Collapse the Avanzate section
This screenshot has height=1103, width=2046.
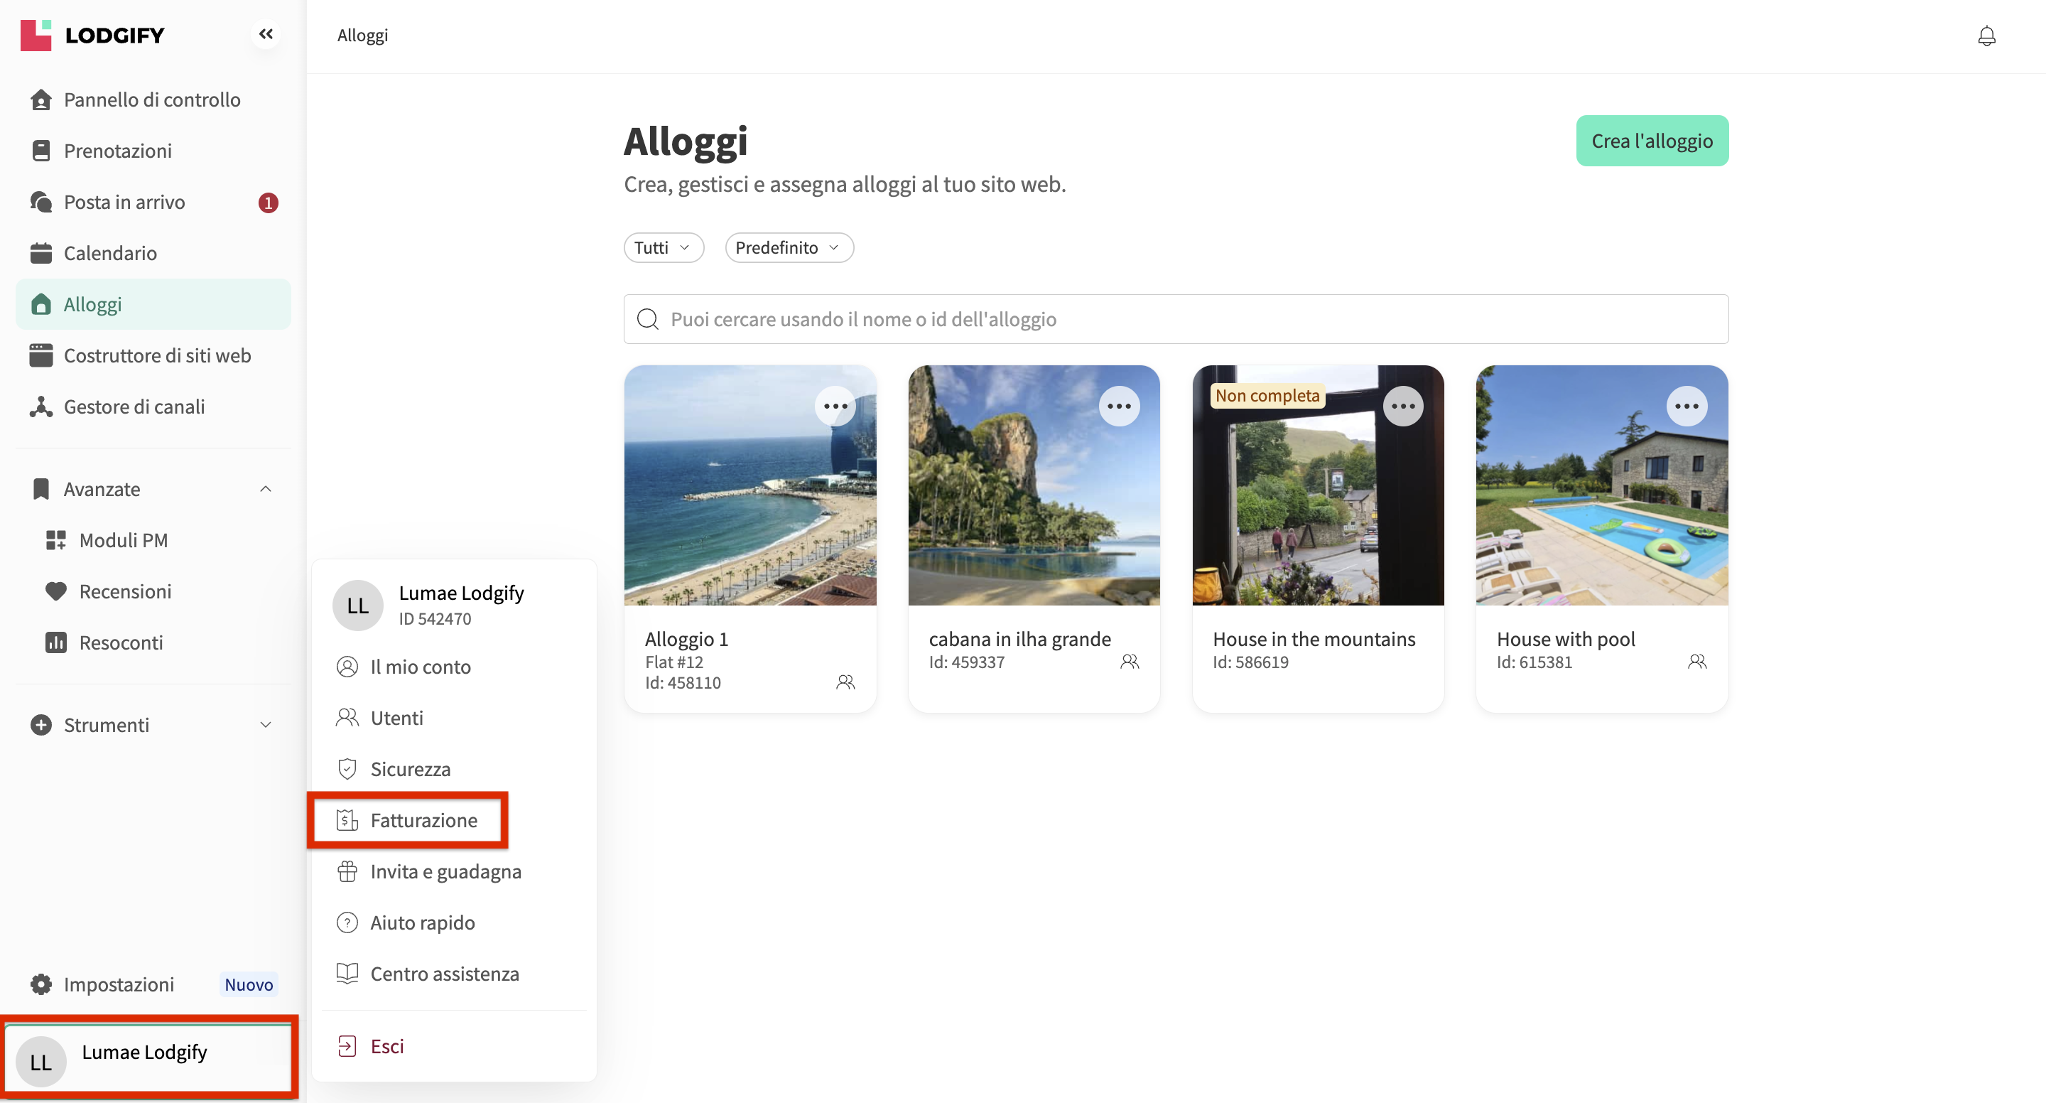[x=265, y=489]
